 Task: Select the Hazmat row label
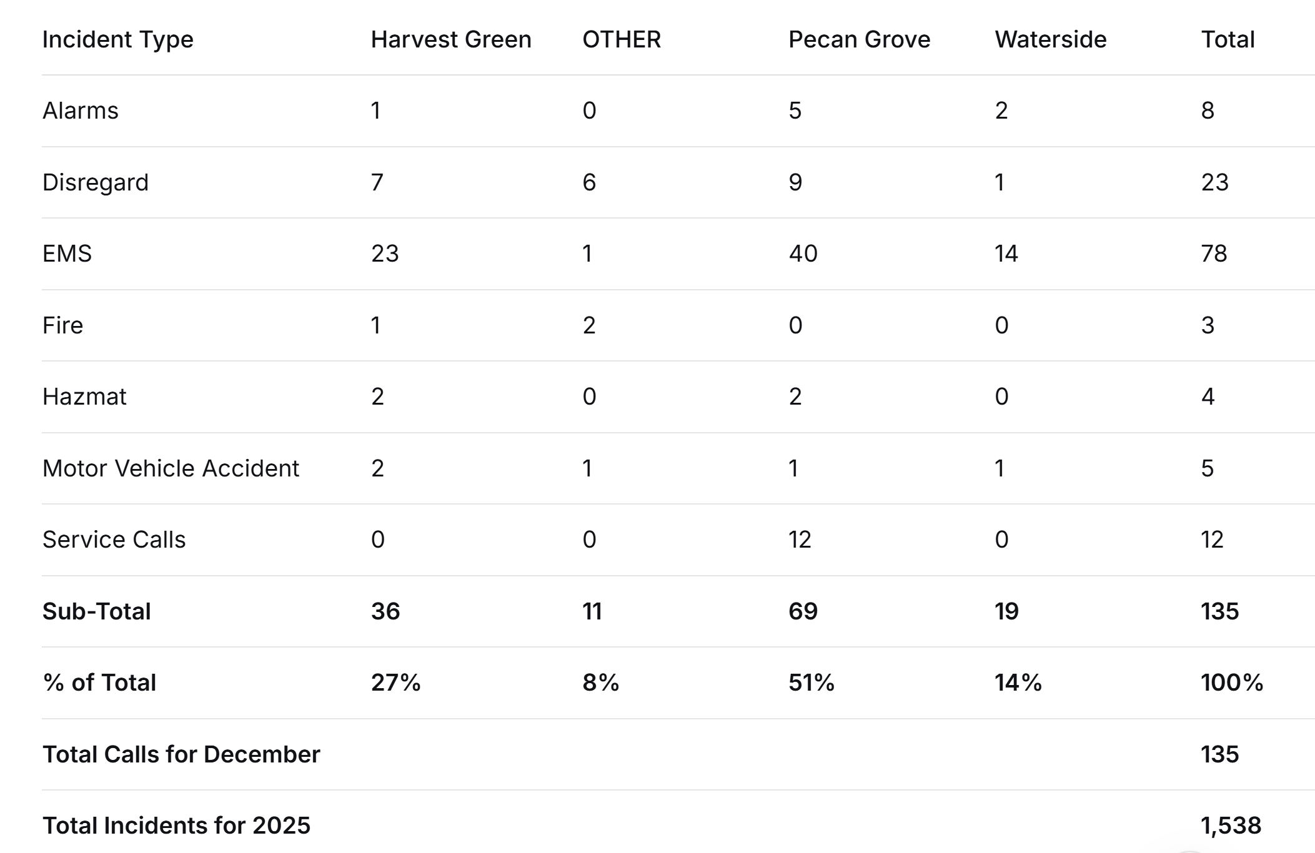[x=84, y=397]
